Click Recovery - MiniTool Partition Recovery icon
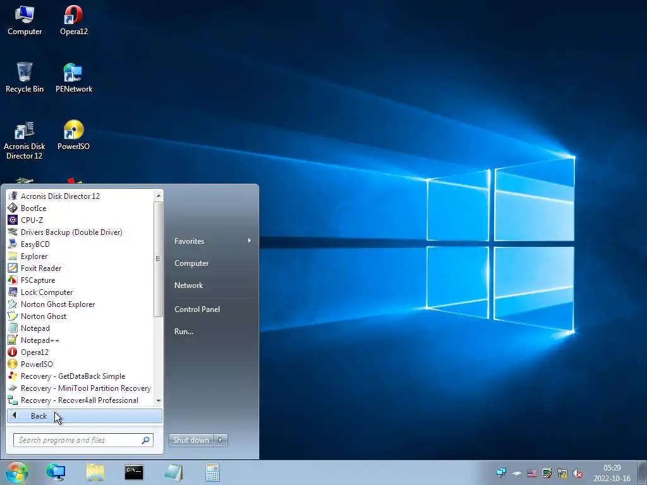The height and width of the screenshot is (485, 647). 13,388
